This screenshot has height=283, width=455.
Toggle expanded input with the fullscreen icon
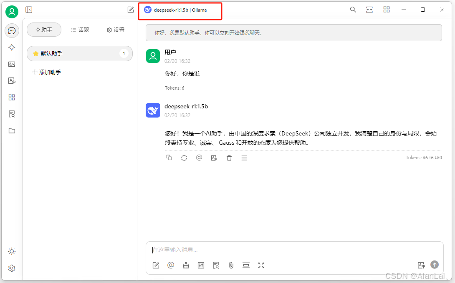(261, 265)
